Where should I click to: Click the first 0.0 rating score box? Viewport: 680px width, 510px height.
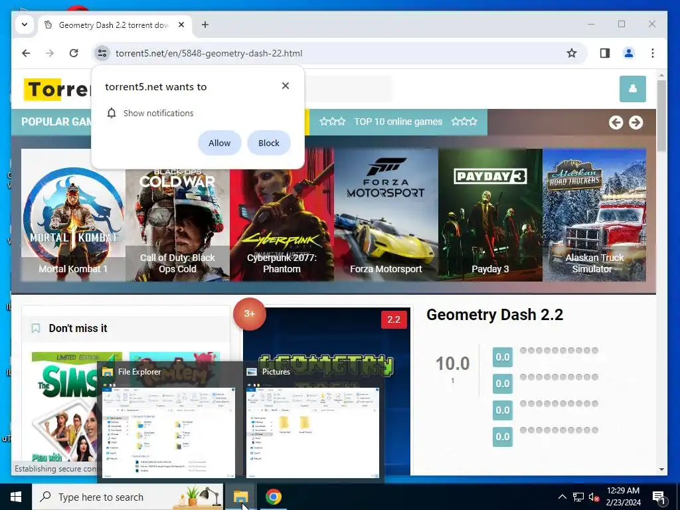coord(502,357)
